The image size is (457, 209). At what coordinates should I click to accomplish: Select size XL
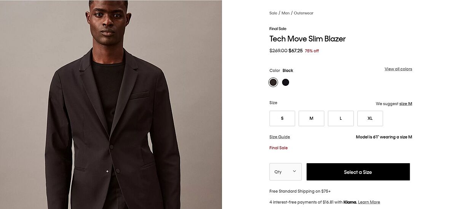tap(370, 118)
